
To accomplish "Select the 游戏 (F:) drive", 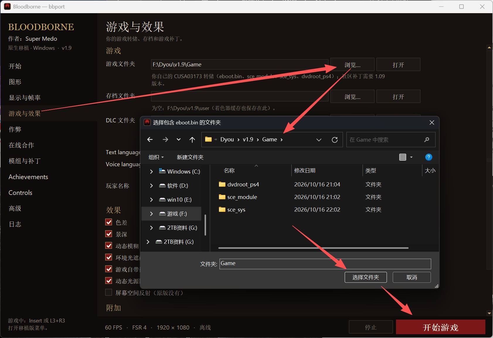I will [171, 214].
